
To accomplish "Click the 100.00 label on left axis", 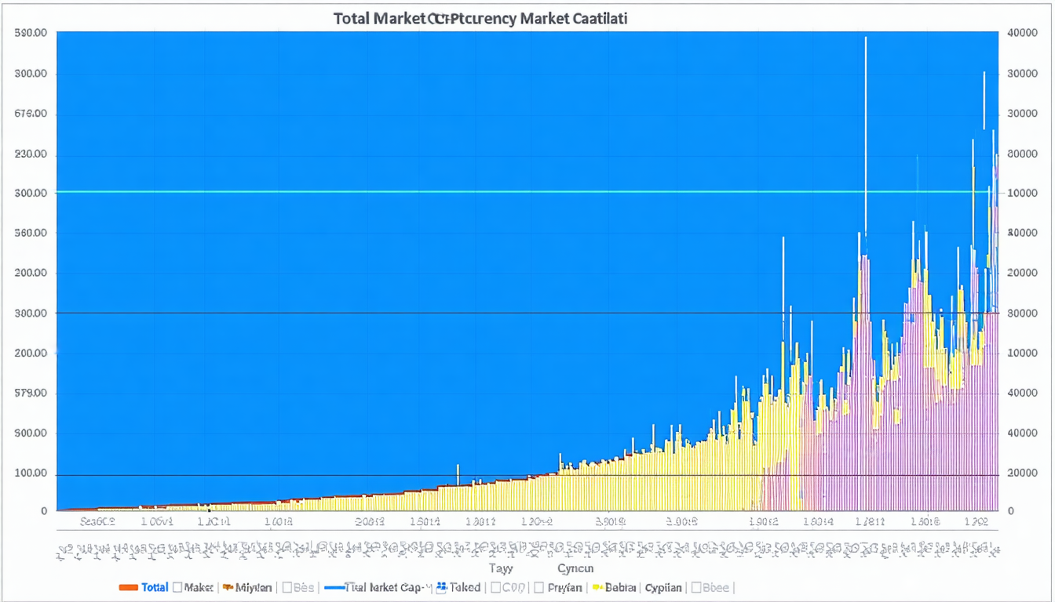I will pos(31,473).
